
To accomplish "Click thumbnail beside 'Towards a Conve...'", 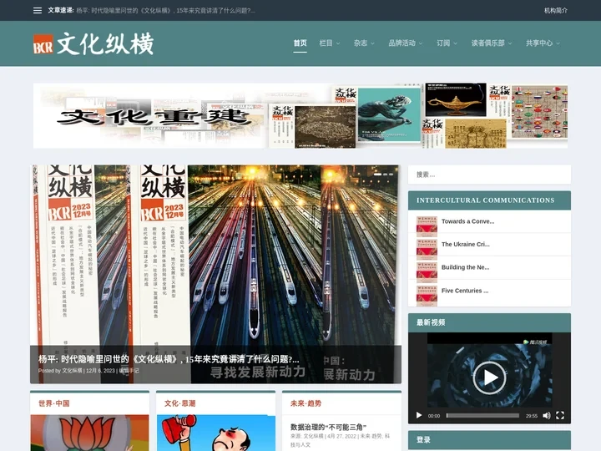I will tap(427, 225).
